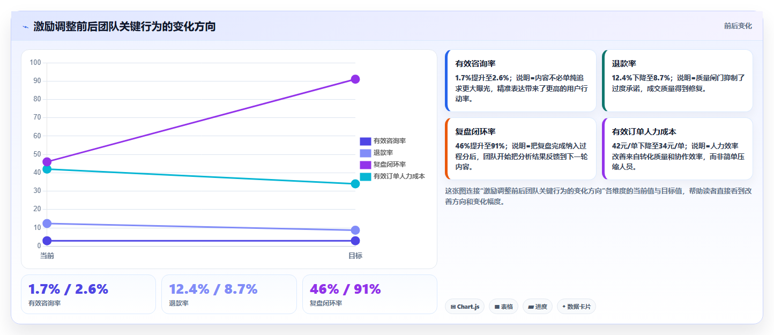Click the 50 y-axis tick label
The width and height of the screenshot is (774, 335).
coord(37,154)
